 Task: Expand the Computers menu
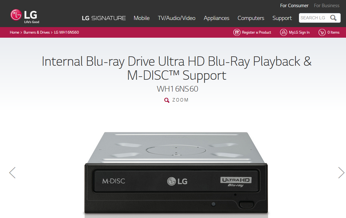tap(251, 18)
